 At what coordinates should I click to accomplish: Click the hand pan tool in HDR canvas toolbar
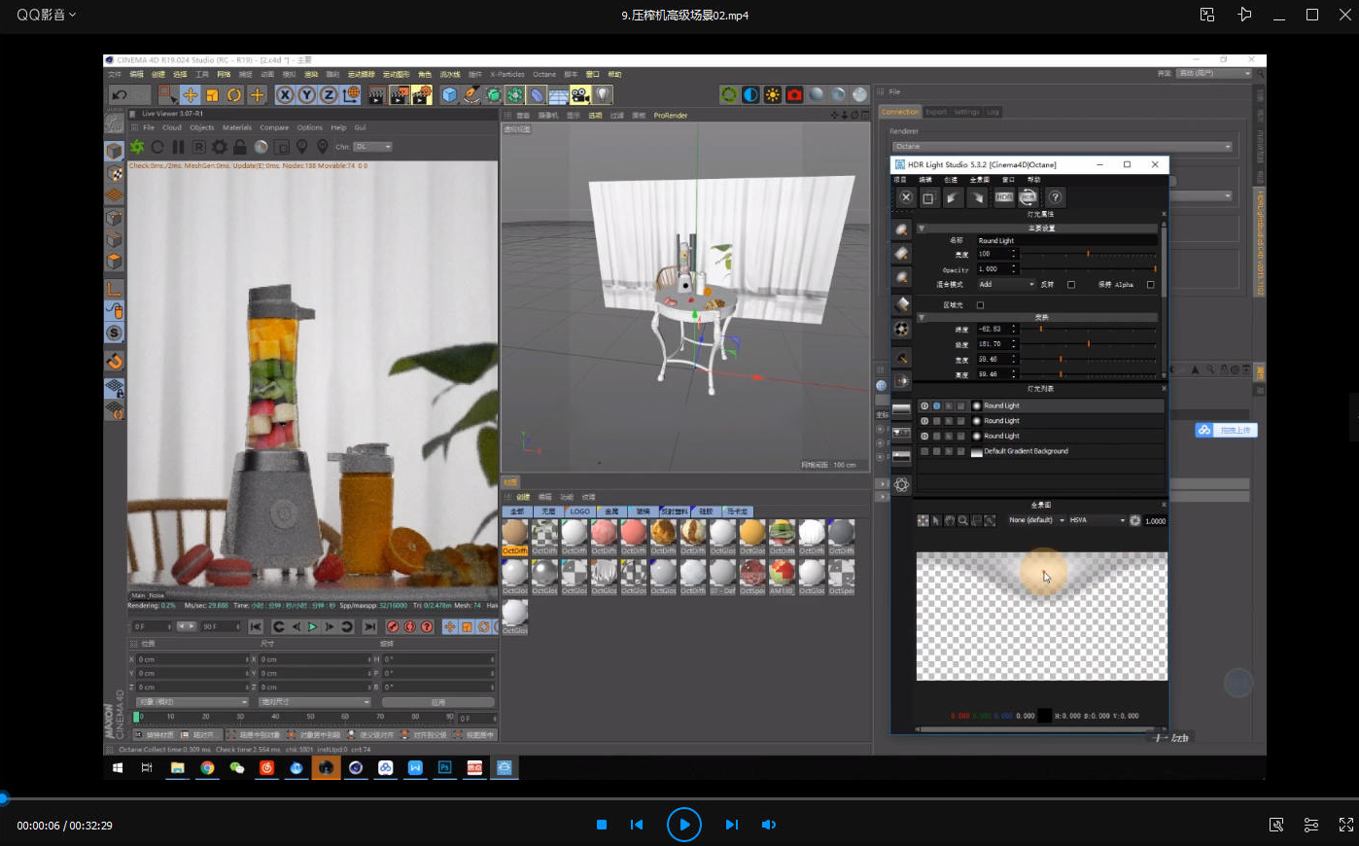950,520
